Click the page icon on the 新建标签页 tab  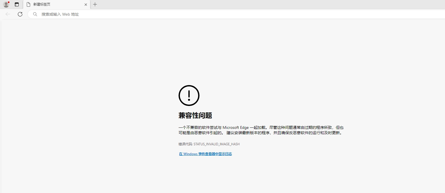click(28, 4)
